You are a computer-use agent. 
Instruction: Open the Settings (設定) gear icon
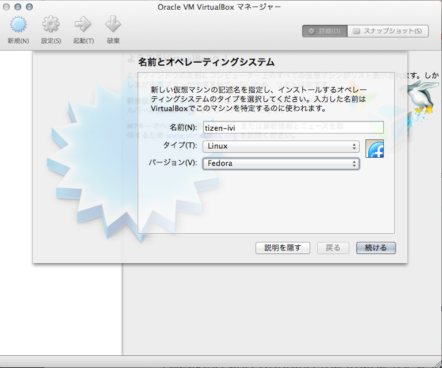[x=51, y=24]
